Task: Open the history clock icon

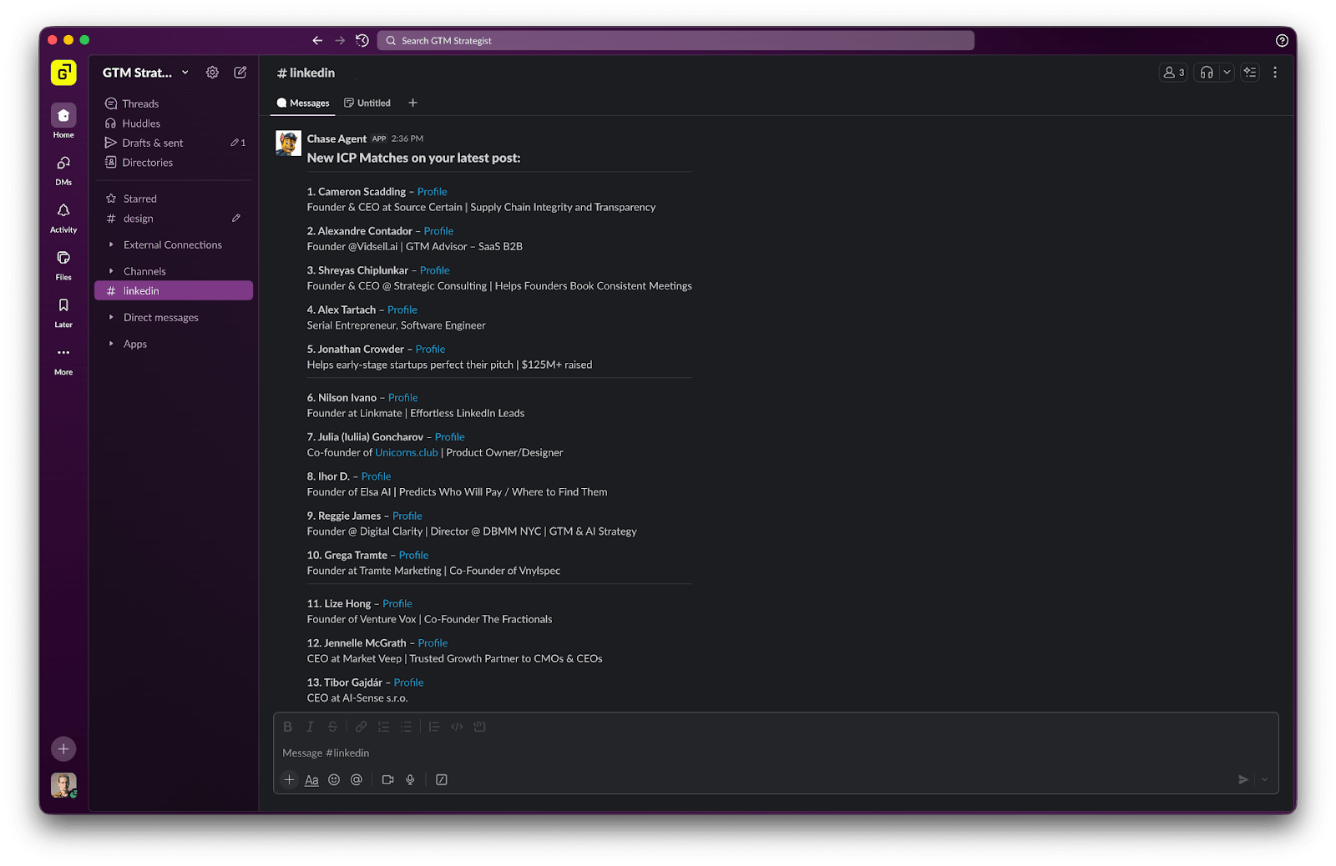Action: point(362,40)
